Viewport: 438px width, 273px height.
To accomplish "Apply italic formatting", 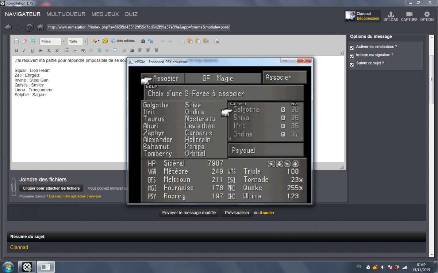I will (24, 50).
